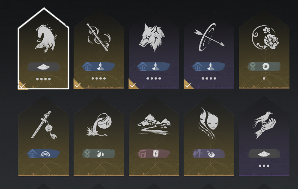This screenshot has width=298, height=189.
Task: Toggle the checkmark on wolf card
Action: (x=133, y=85)
